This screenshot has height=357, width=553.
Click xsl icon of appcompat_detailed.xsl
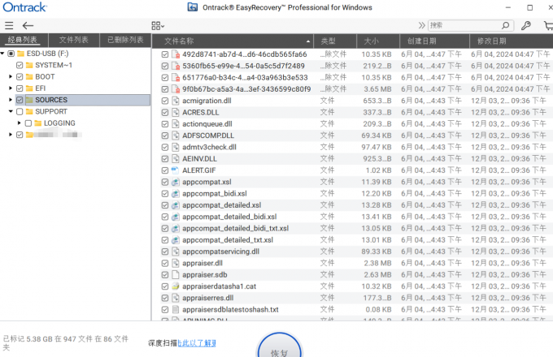pos(176,205)
